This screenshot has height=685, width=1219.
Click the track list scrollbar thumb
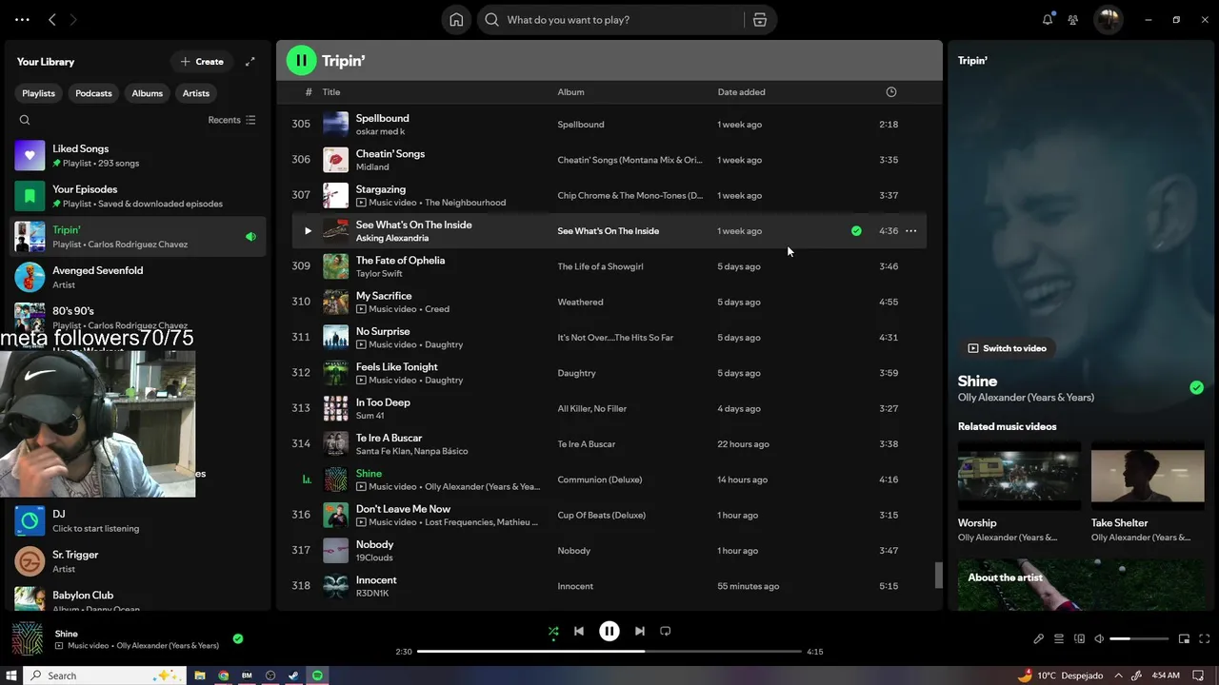[x=938, y=576]
